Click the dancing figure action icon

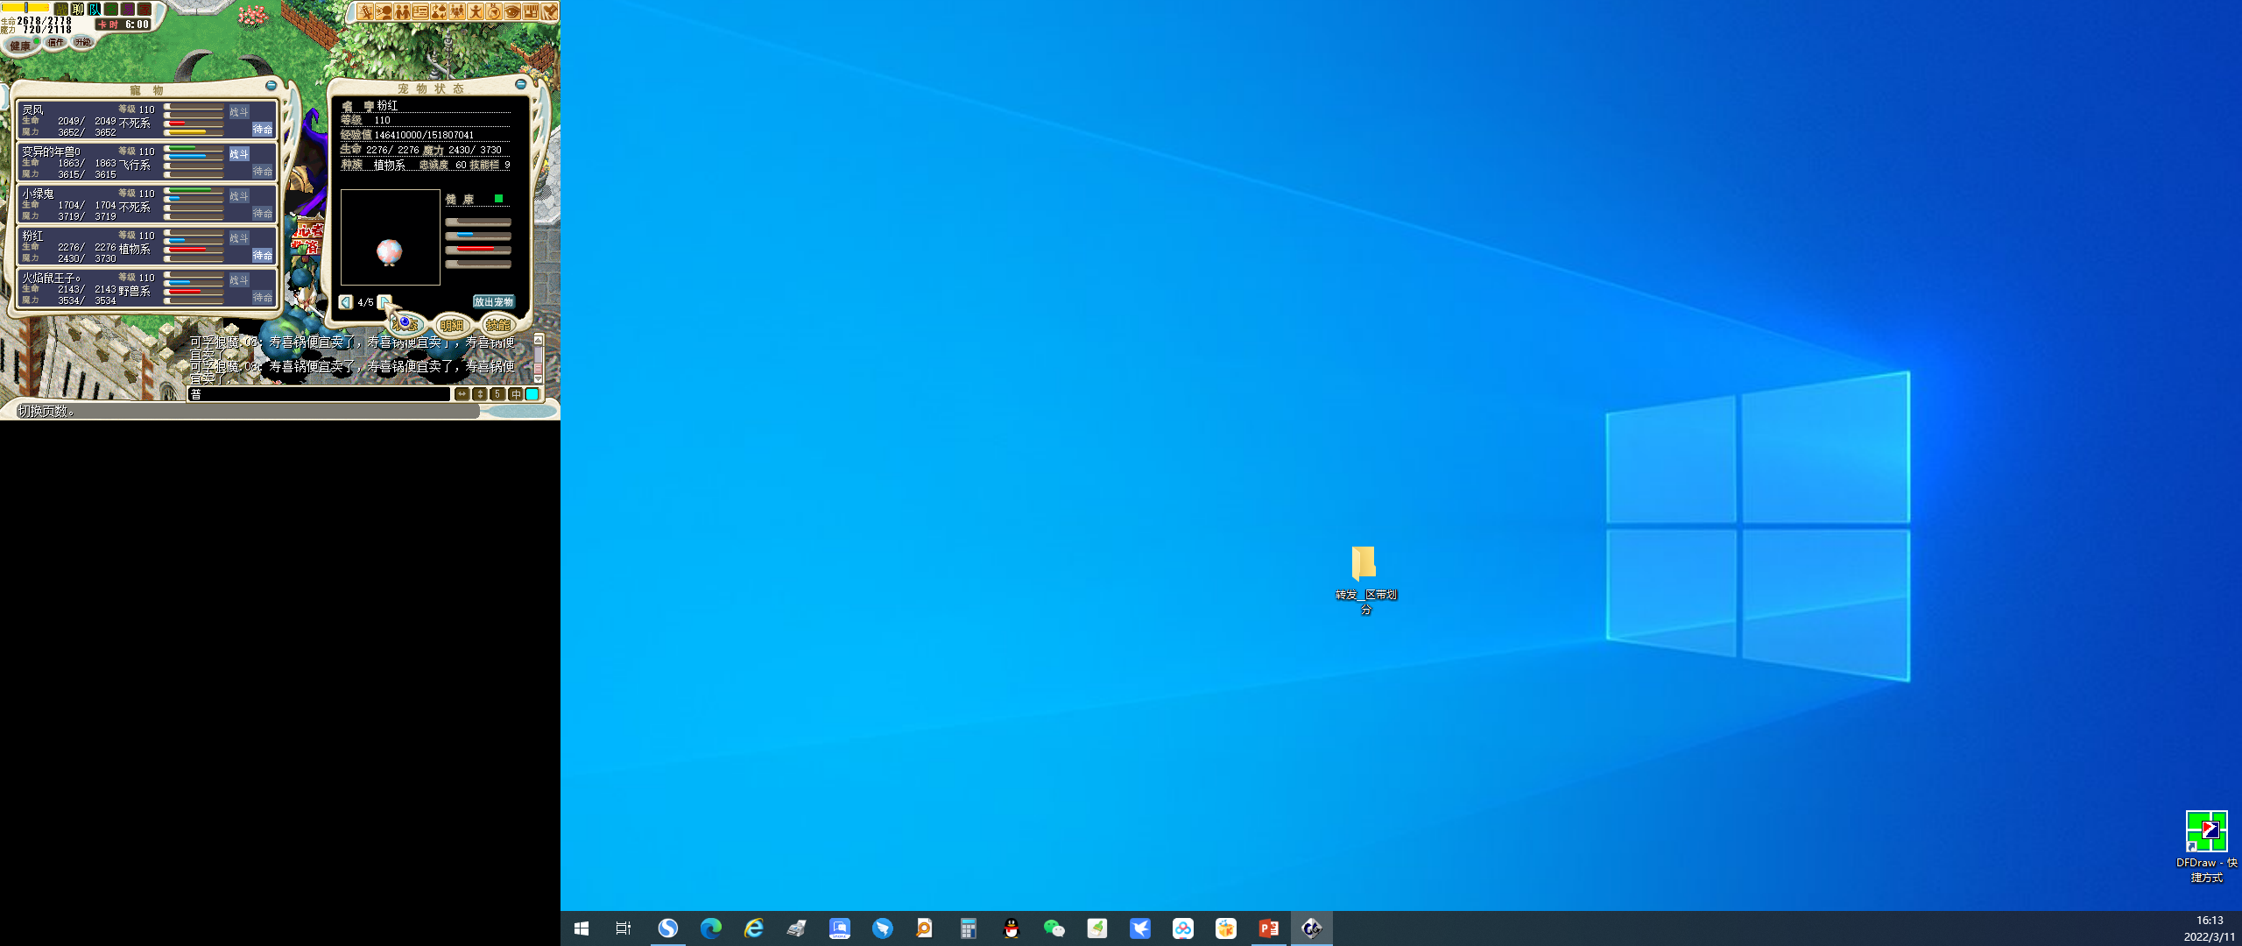(x=476, y=11)
